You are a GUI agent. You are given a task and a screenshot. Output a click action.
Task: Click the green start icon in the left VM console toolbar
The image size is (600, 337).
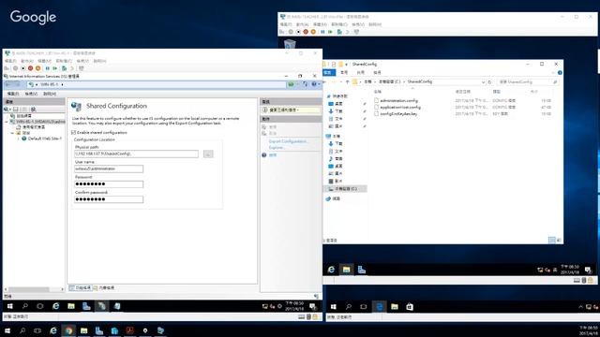(55, 68)
